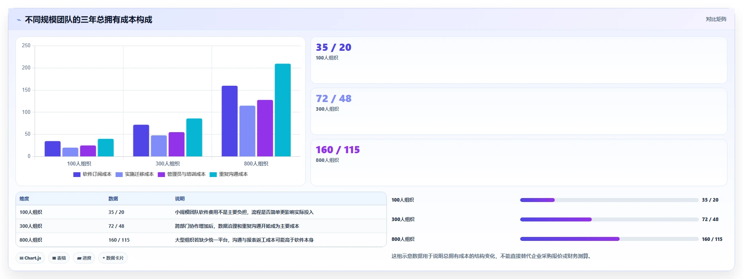Click the card title 不同规模团队的三年总拥有成本构成

click(x=88, y=20)
